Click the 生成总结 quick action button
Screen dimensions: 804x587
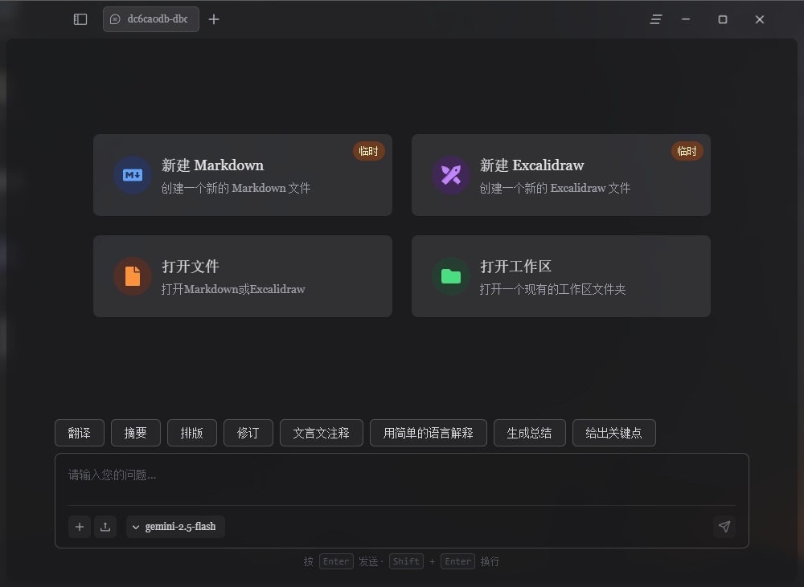[x=529, y=432]
